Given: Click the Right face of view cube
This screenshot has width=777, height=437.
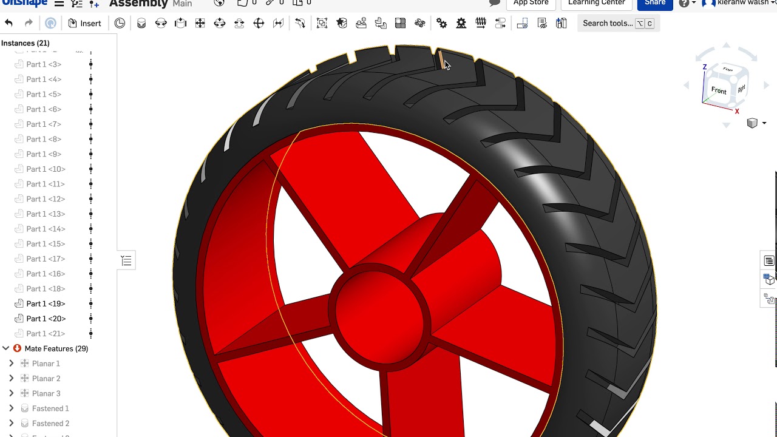Looking at the screenshot, I should point(741,89).
